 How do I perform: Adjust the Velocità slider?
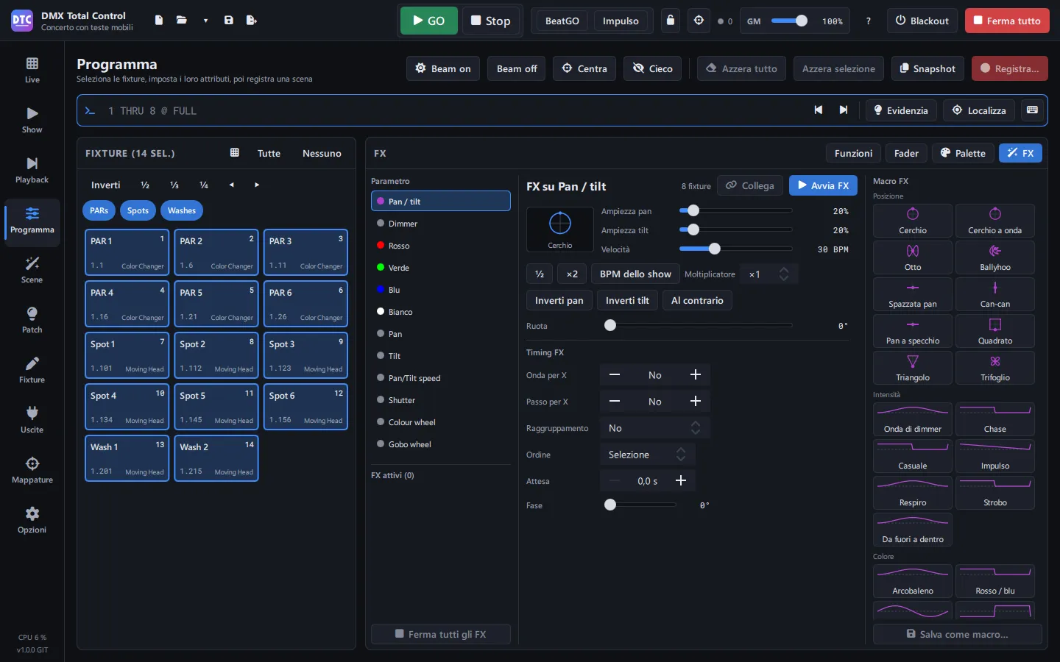tap(735, 249)
